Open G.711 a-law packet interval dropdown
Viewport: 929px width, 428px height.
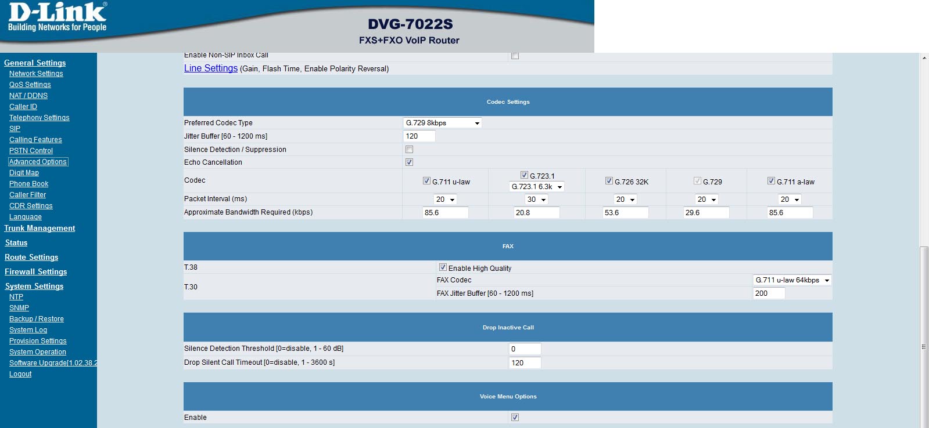pos(790,200)
